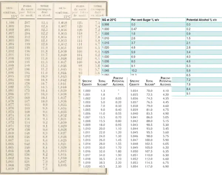Select '4.6' in the Potential Alcohol column

tap(188, 61)
